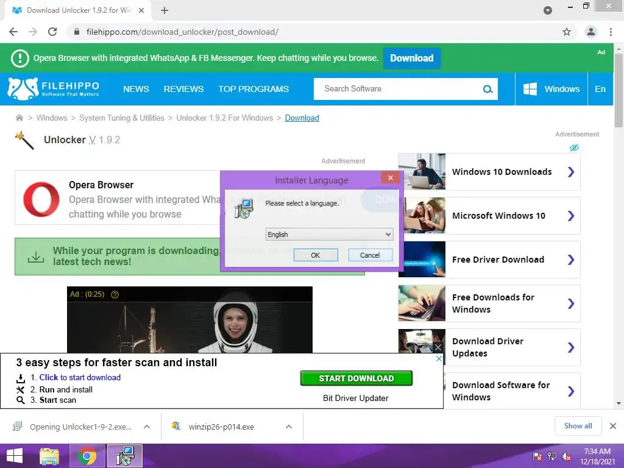Open the TOP PROGRAMS menu item
The width and height of the screenshot is (624, 468).
pyautogui.click(x=253, y=89)
